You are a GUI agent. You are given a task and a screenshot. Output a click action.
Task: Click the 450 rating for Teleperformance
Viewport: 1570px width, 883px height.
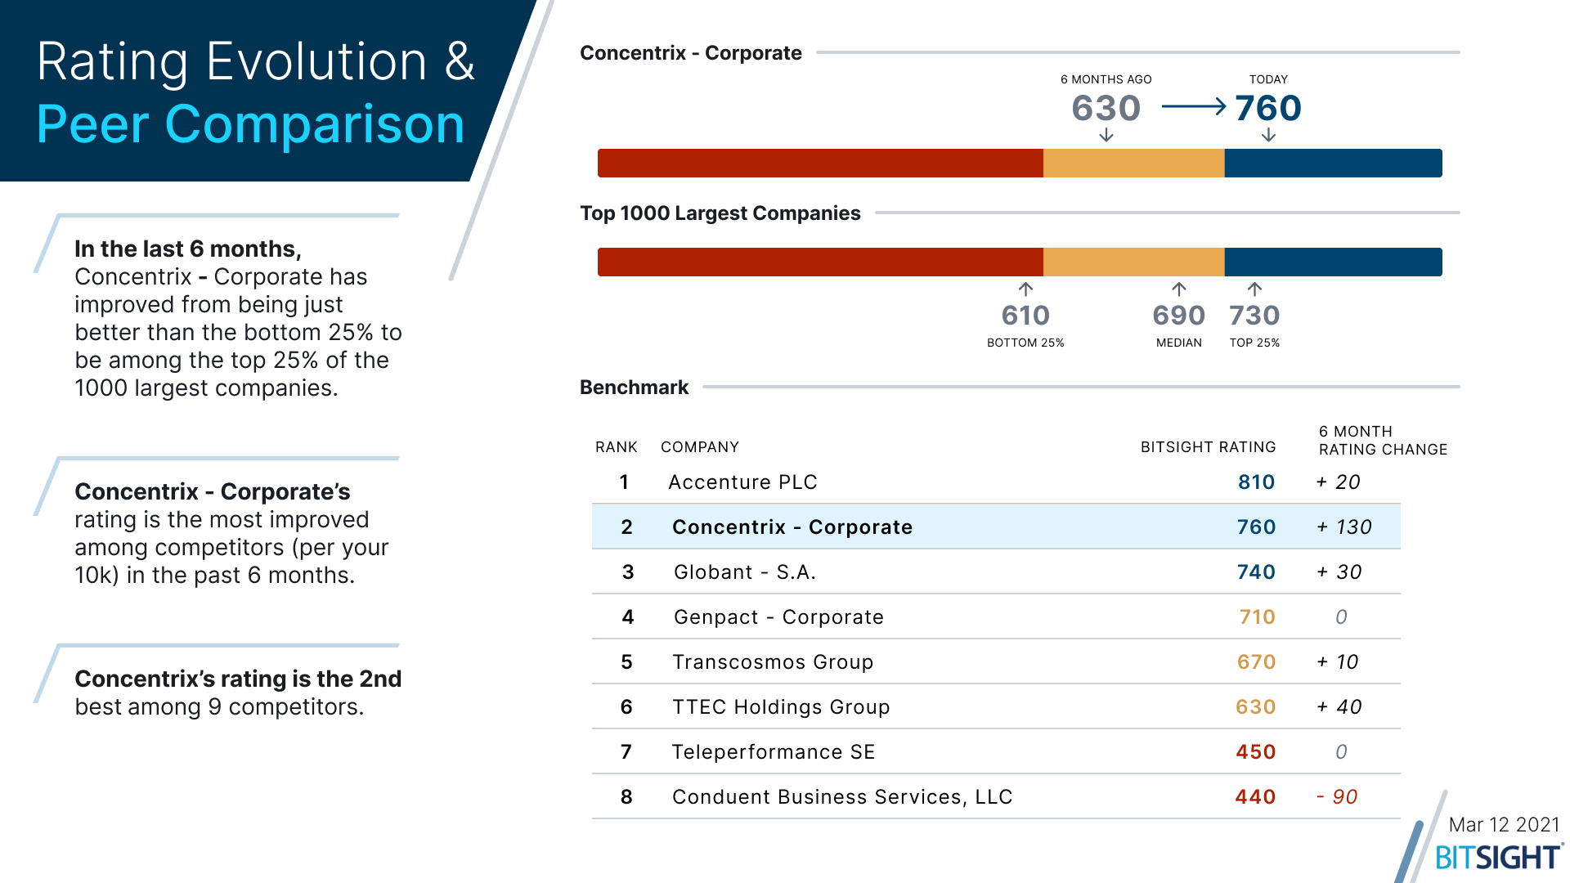tap(1256, 752)
